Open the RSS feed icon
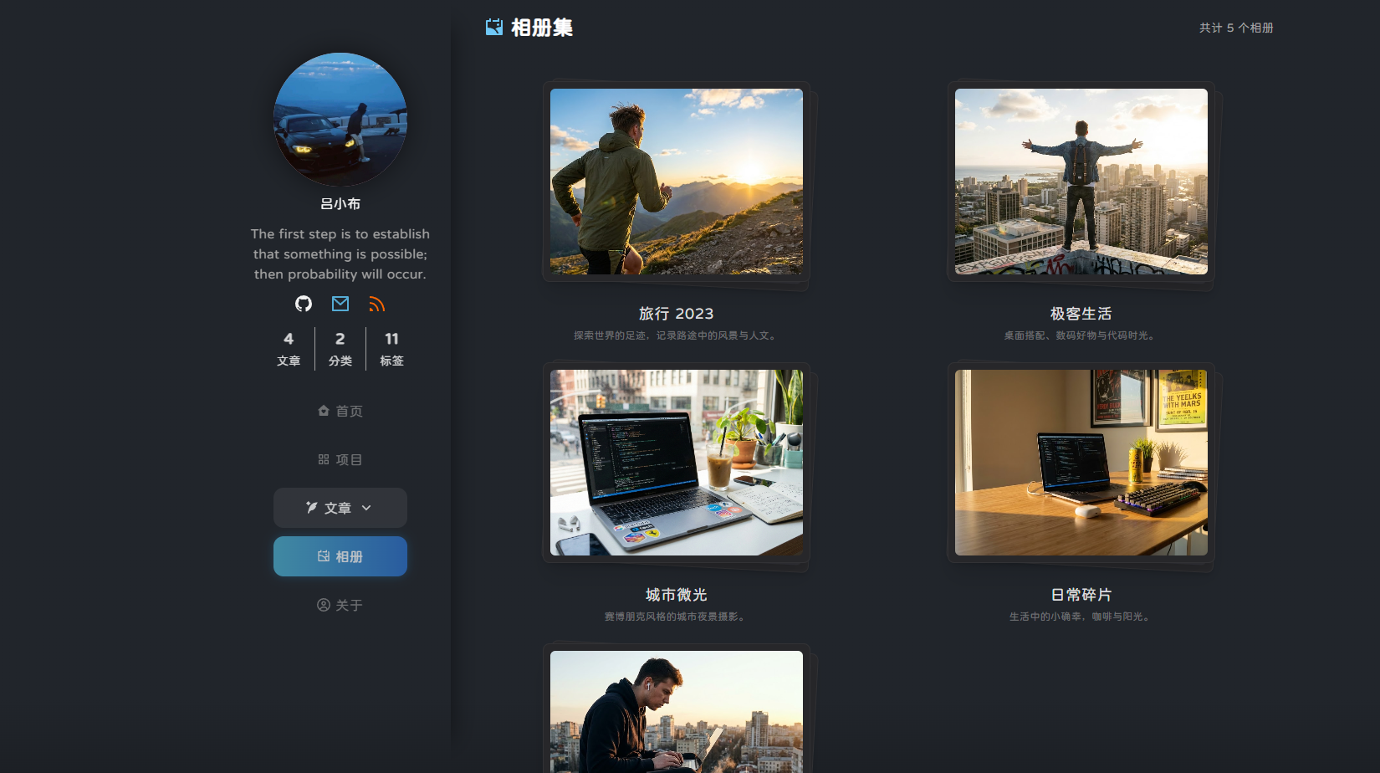The width and height of the screenshot is (1380, 773). [376, 304]
